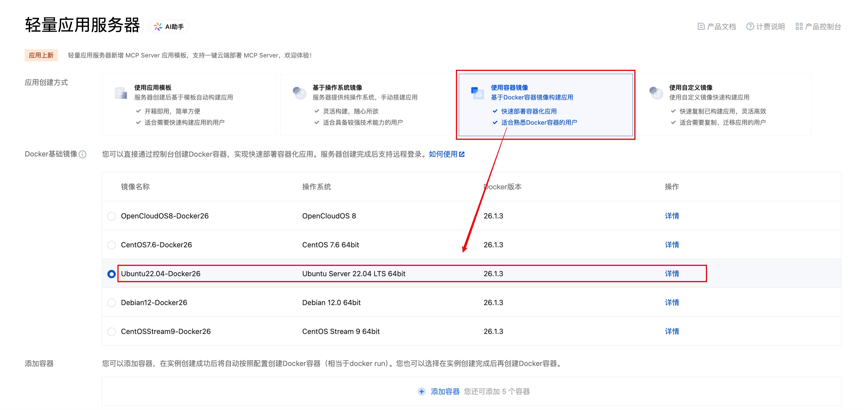Click the 操作系统 column header
This screenshot has width=866, height=410.
pos(316,186)
